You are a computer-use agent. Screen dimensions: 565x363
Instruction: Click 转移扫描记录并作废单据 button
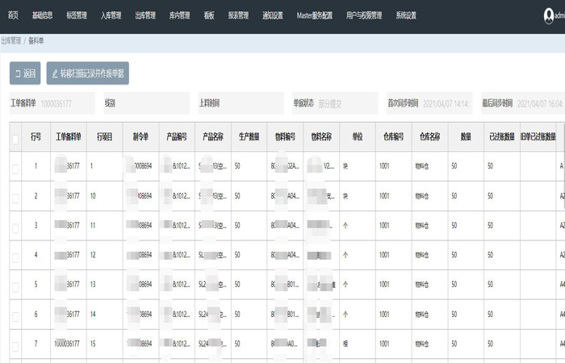click(x=87, y=73)
